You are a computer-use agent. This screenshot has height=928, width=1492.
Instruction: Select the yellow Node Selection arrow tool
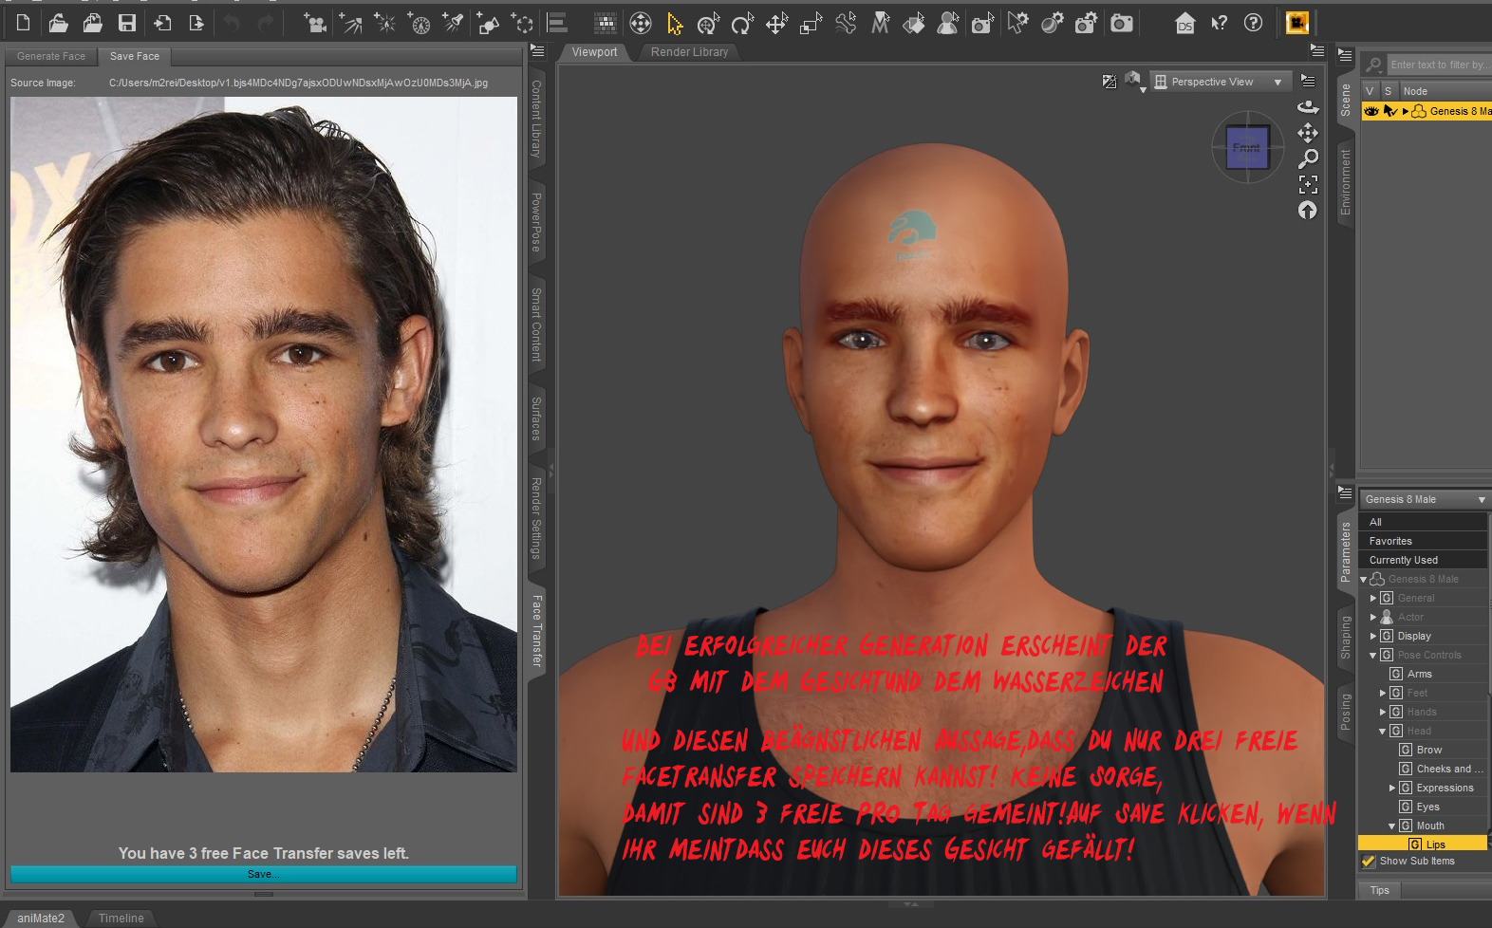pyautogui.click(x=675, y=23)
